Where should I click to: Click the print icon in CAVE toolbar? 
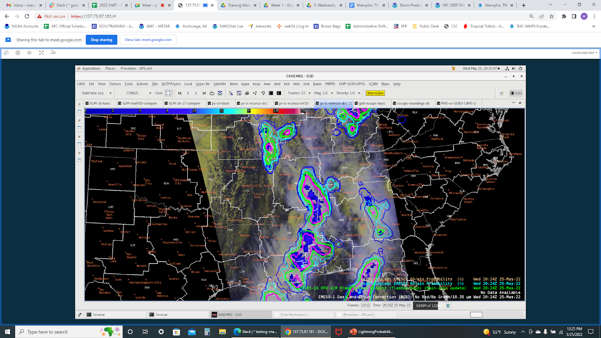click(247, 93)
